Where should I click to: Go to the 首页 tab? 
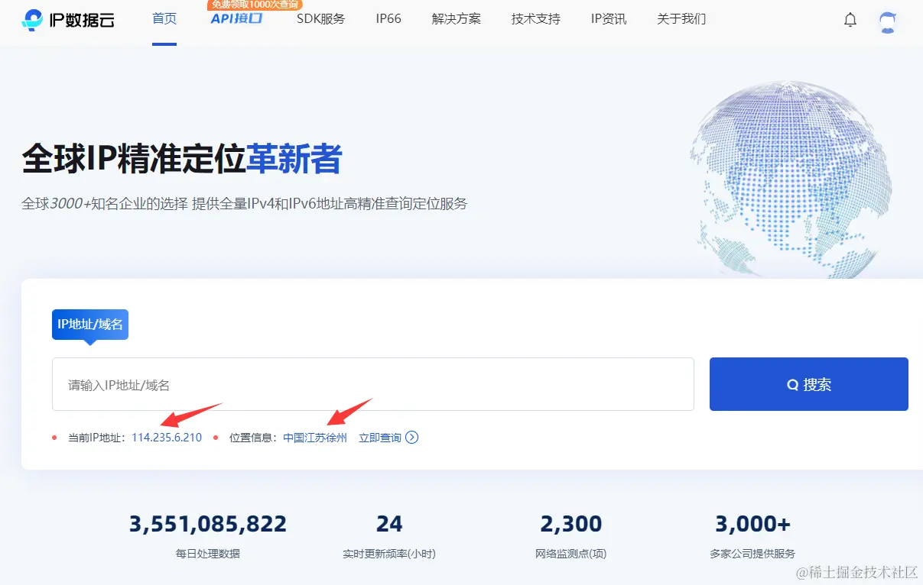[164, 18]
